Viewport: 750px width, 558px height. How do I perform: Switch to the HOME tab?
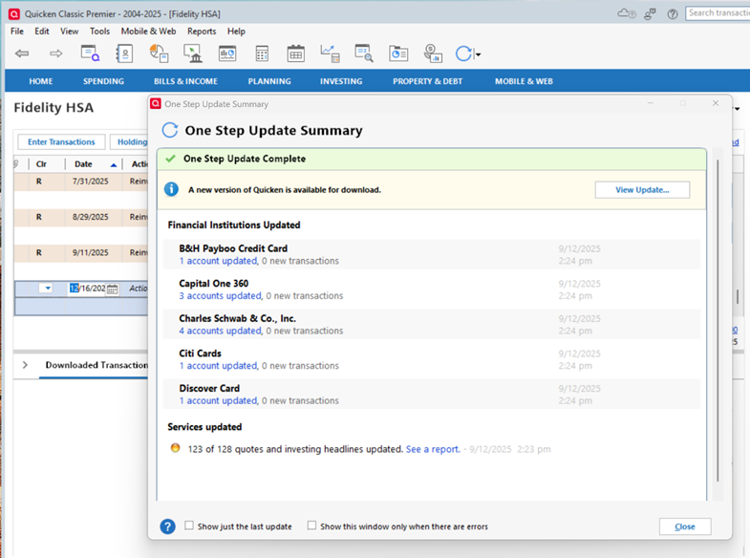(x=41, y=81)
